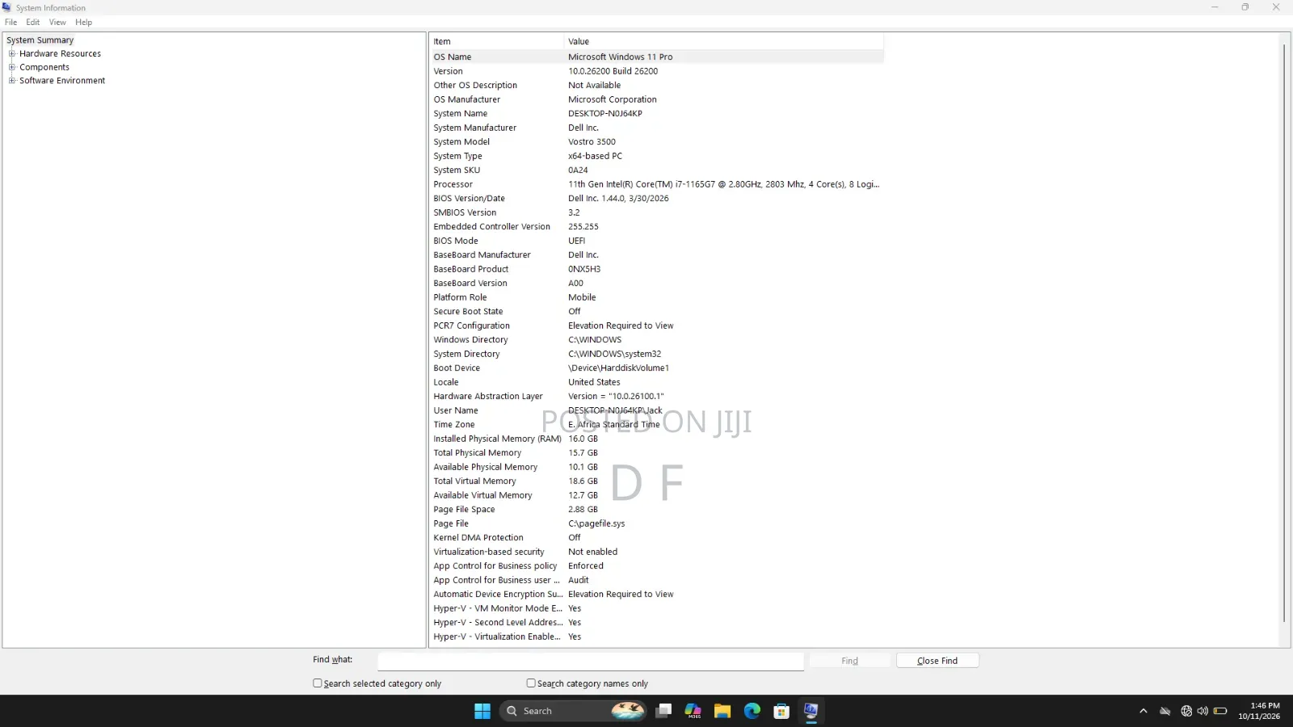Open Microsoft Store from the taskbar

(x=781, y=711)
